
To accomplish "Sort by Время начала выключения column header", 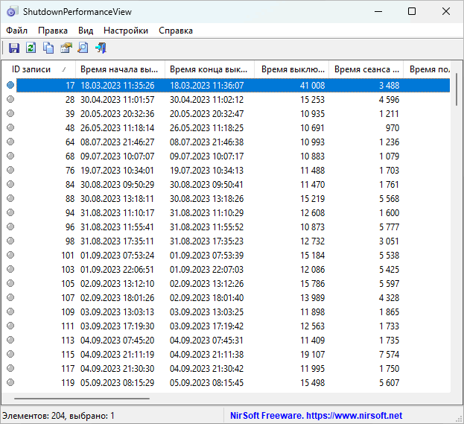I will [x=119, y=69].
